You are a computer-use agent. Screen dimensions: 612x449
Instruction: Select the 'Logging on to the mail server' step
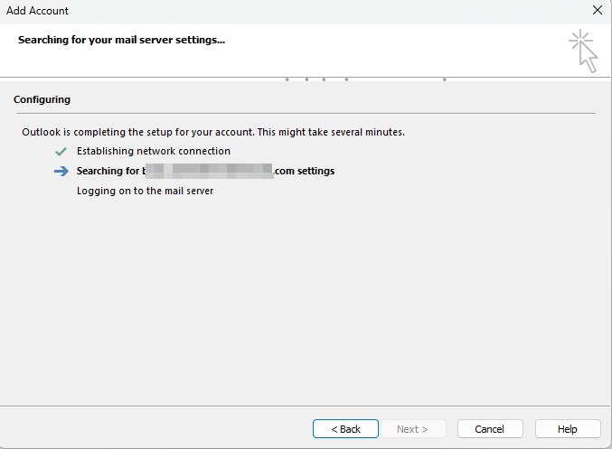[145, 191]
